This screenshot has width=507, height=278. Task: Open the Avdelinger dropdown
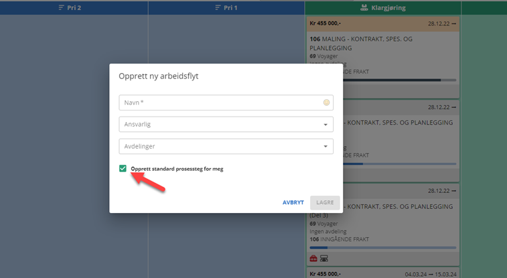click(226, 147)
